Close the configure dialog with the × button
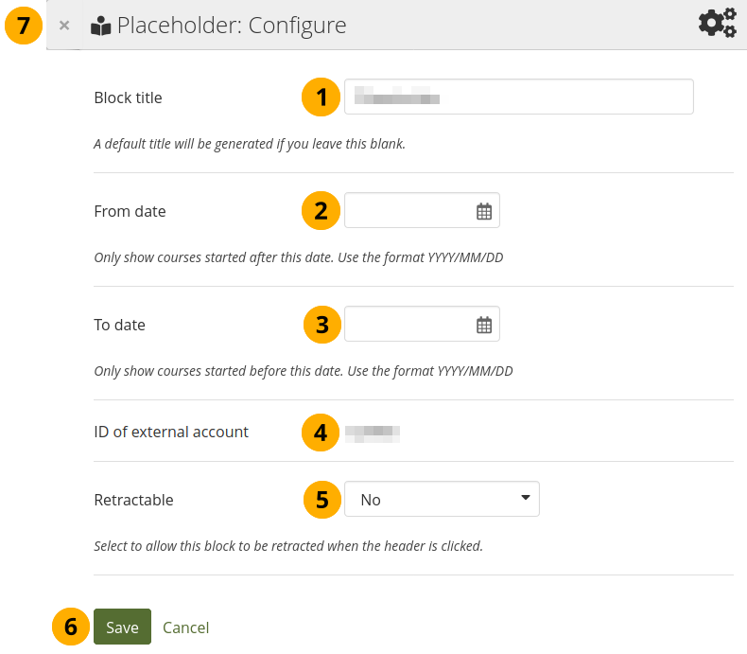747x654 pixels. tap(64, 26)
